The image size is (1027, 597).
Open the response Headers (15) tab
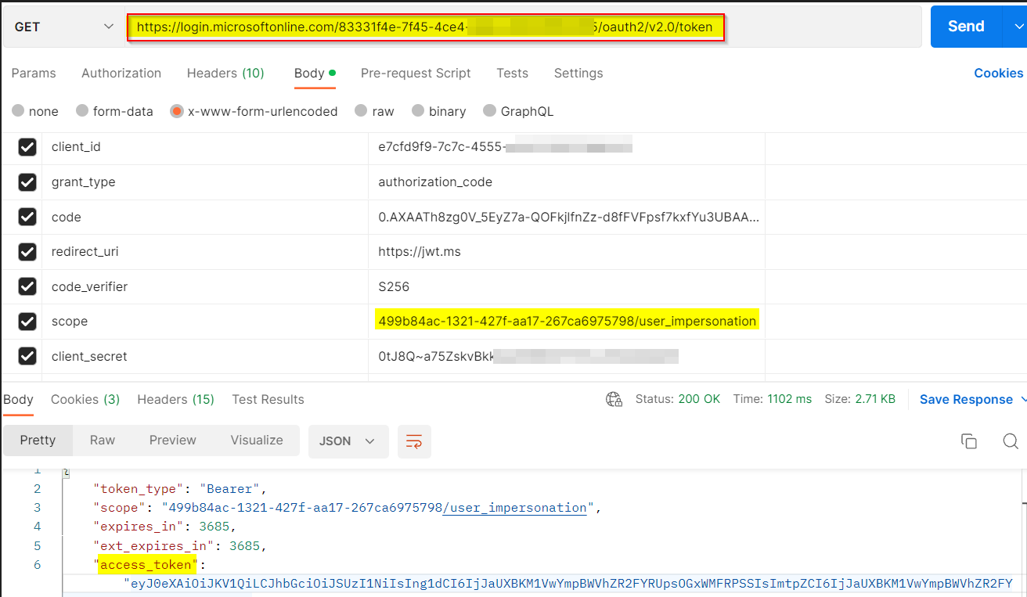click(175, 399)
